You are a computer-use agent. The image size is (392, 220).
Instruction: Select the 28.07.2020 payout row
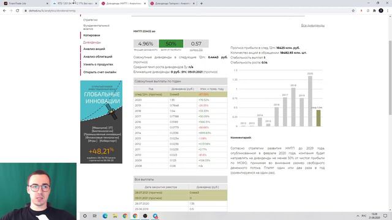pos(181,204)
